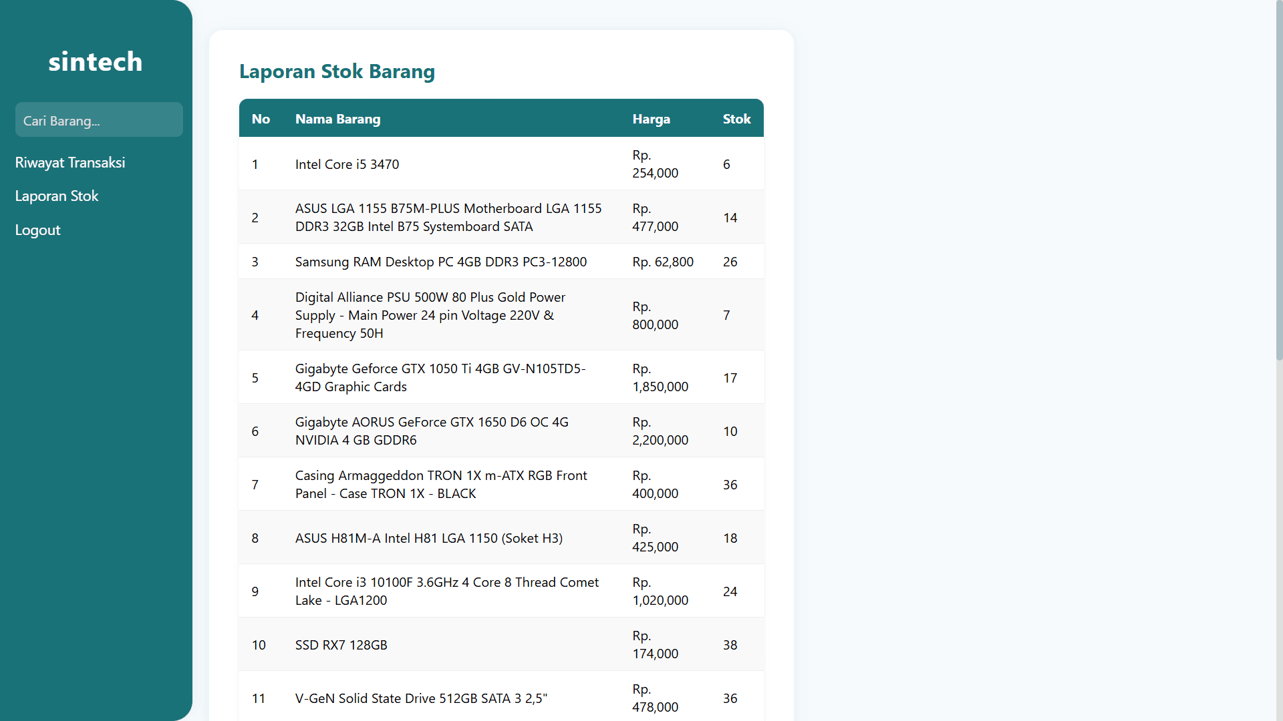Select price Rp. 254,000
The width and height of the screenshot is (1283, 721).
[656, 164]
